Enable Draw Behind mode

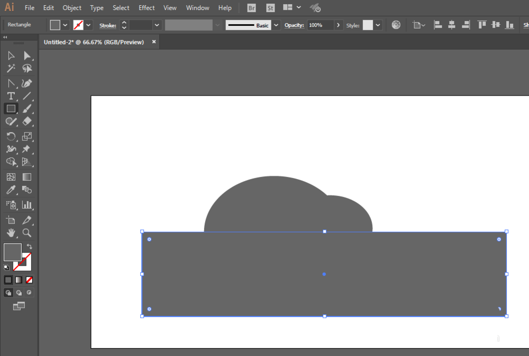pos(19,293)
